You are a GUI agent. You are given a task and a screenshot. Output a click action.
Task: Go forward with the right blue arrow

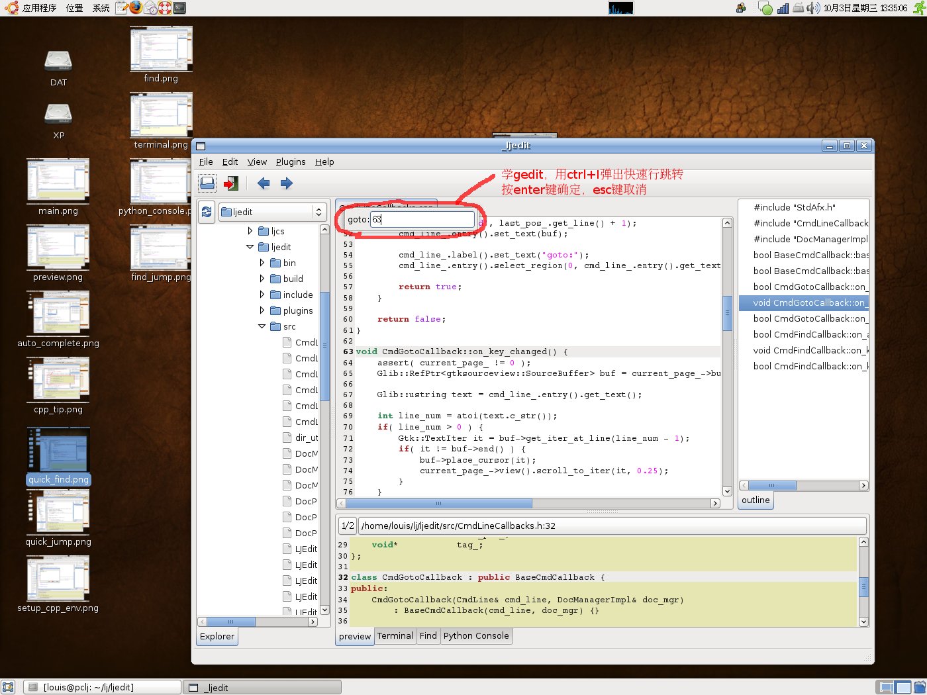(x=287, y=183)
